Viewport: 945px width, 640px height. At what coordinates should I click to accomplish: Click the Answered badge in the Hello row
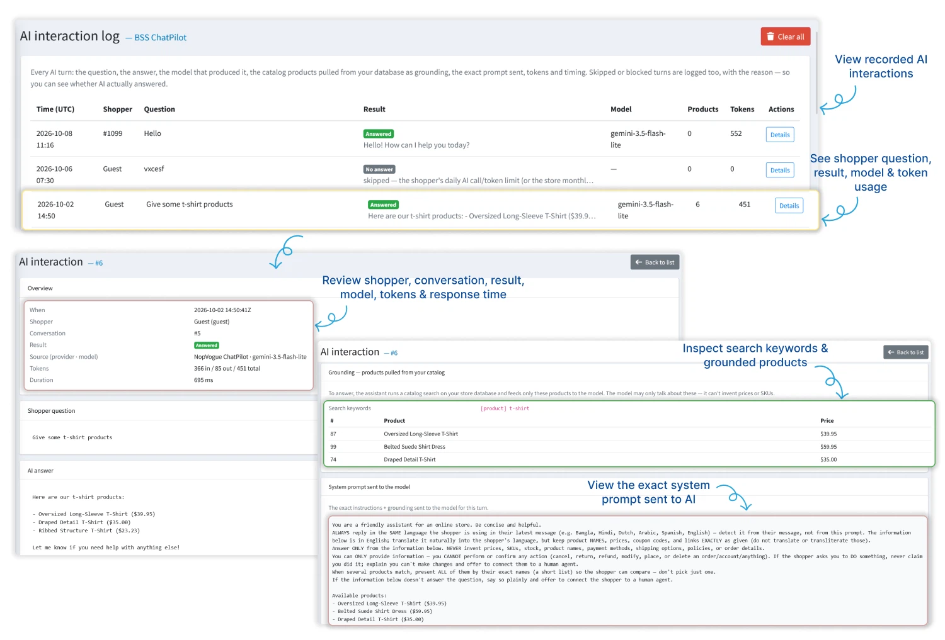coord(379,134)
